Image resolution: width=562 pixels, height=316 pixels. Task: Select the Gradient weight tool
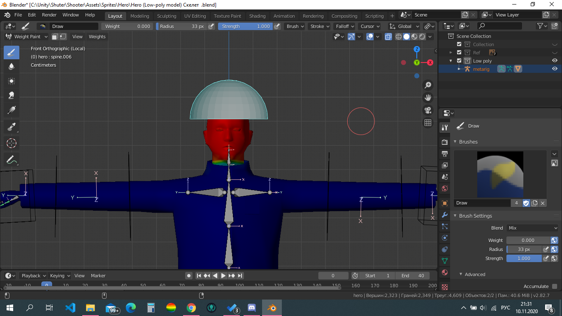[x=12, y=110]
